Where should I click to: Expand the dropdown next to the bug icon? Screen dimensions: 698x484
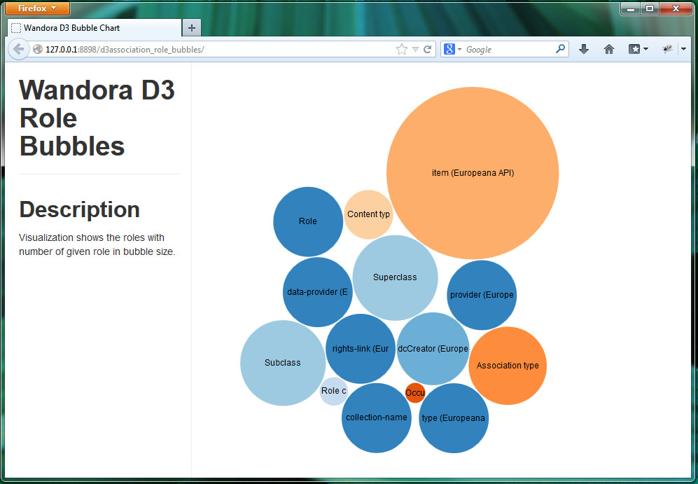[683, 50]
